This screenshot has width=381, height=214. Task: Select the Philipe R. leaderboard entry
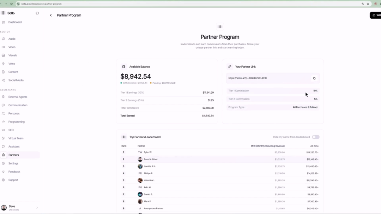[x=220, y=173]
